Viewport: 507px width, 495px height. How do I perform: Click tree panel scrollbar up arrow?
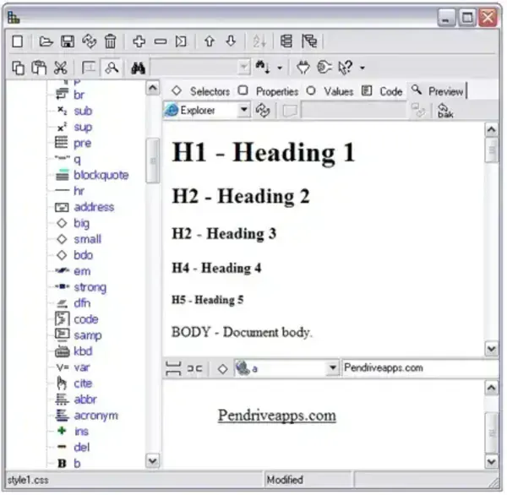pos(153,88)
